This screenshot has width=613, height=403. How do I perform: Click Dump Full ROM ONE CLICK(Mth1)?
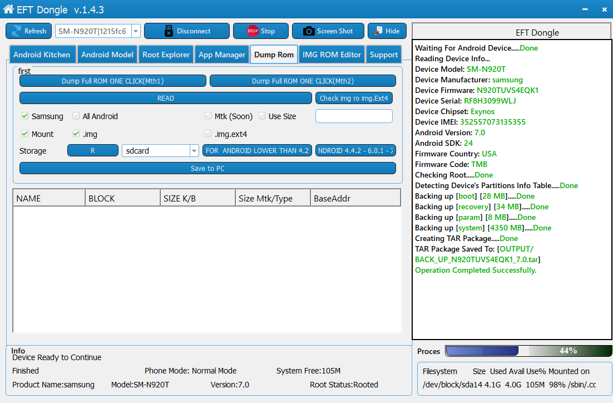[112, 81]
